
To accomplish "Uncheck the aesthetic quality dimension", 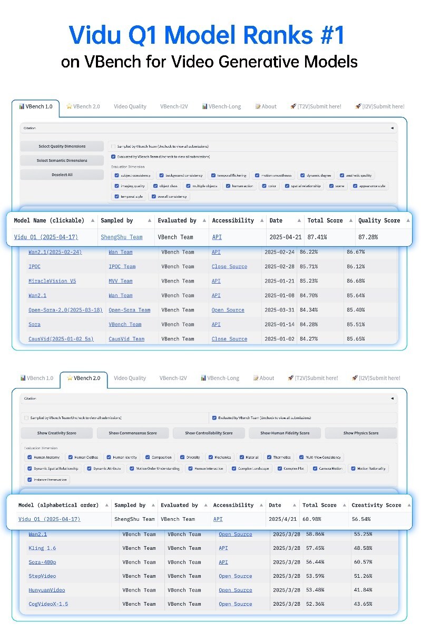I will (x=341, y=176).
